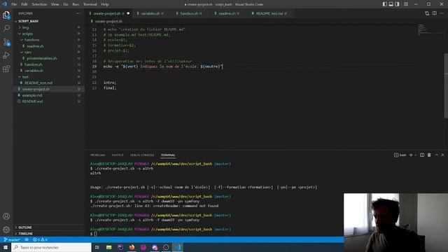Switch to the OUTPUT panel tab
Viewport: 448px width, 252px height.
point(118,155)
